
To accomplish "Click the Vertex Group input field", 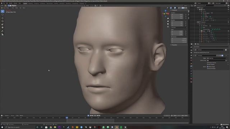I will (x=216, y=61).
